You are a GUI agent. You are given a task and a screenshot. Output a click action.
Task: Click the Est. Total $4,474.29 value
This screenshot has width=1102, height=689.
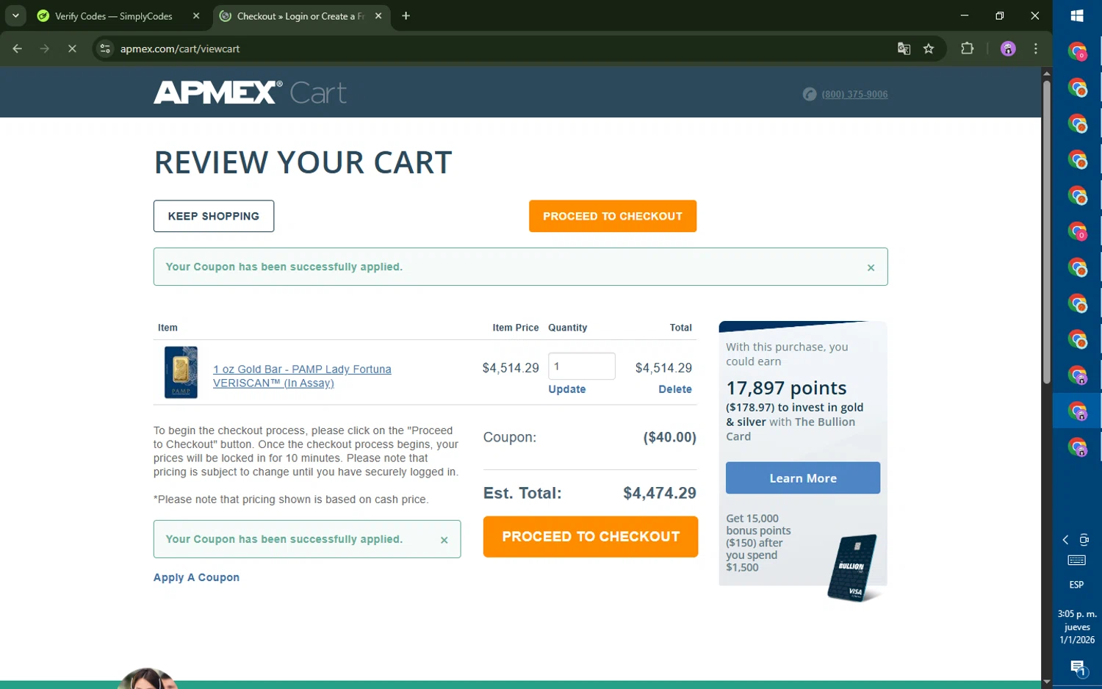(x=660, y=493)
